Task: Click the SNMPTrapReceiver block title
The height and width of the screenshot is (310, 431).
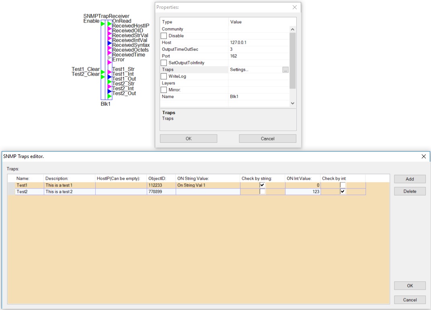Action: [107, 16]
